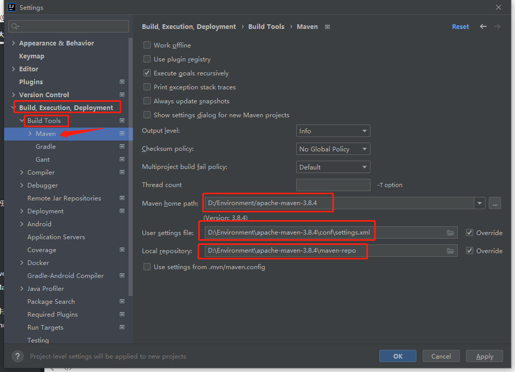Click the project-level icon next to Plugins

[122, 82]
